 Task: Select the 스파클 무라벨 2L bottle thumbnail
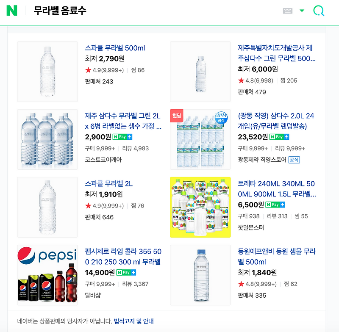pyautogui.click(x=47, y=207)
